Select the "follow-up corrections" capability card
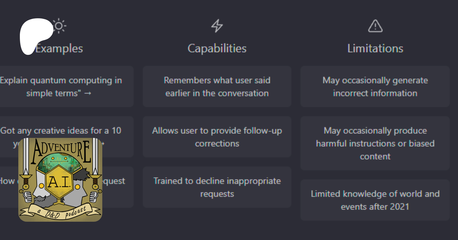 coord(217,137)
